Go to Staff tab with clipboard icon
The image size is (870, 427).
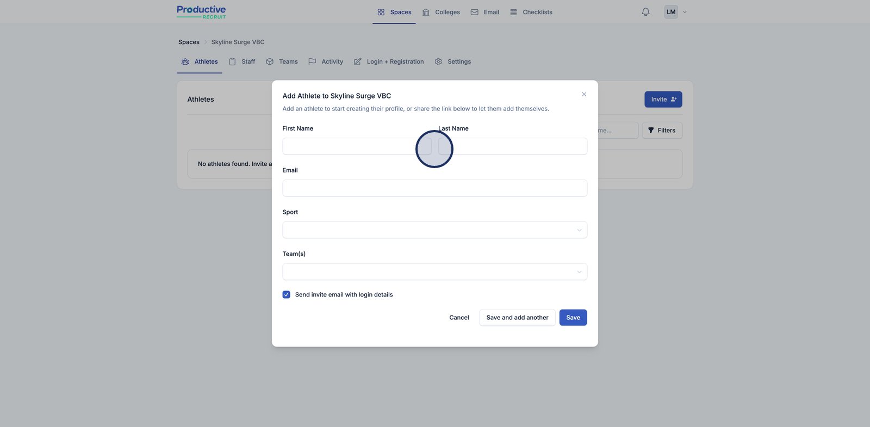(242, 62)
